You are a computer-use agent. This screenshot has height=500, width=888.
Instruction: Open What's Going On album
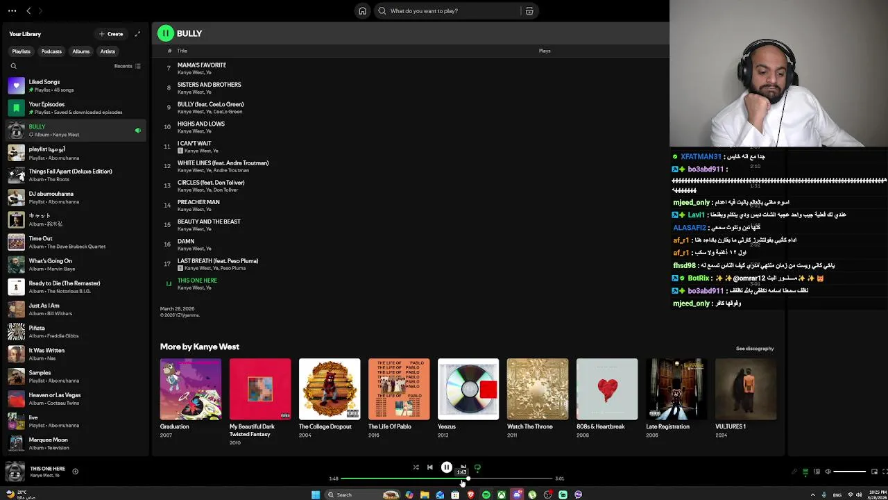(x=76, y=265)
